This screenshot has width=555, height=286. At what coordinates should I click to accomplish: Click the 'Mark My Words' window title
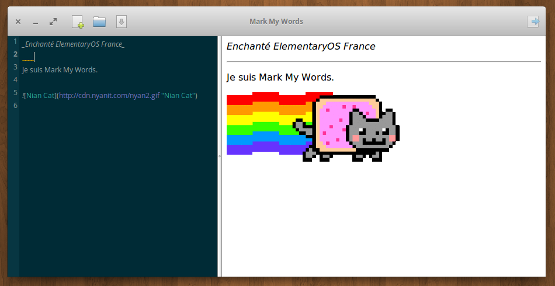pos(276,22)
